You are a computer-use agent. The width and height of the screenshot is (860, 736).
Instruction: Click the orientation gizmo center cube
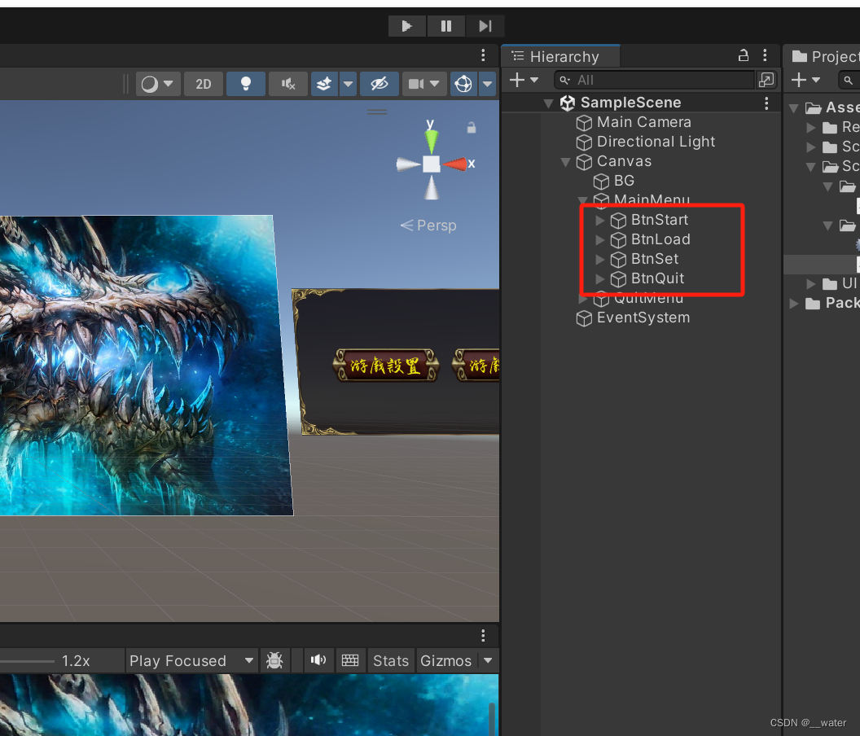coord(432,164)
